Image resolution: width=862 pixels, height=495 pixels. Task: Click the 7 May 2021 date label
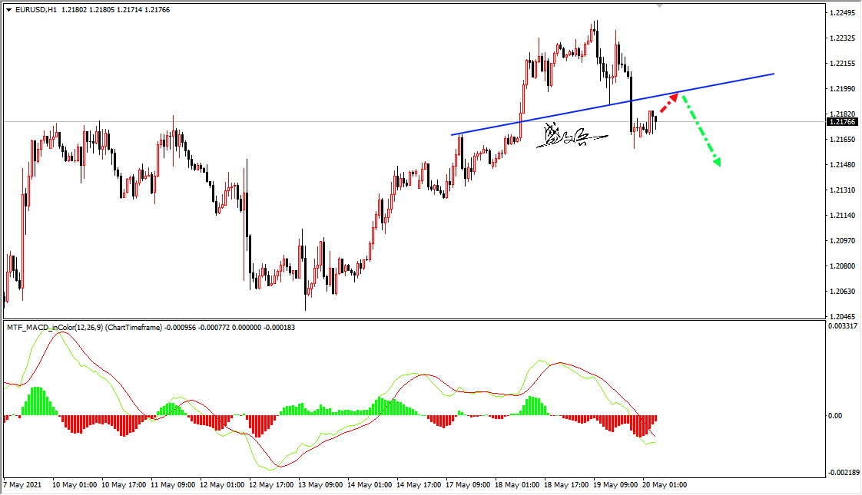pos(22,484)
